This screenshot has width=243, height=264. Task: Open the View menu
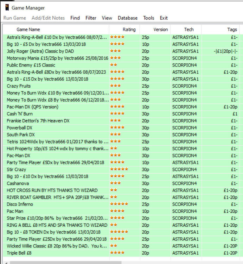pos(107,18)
